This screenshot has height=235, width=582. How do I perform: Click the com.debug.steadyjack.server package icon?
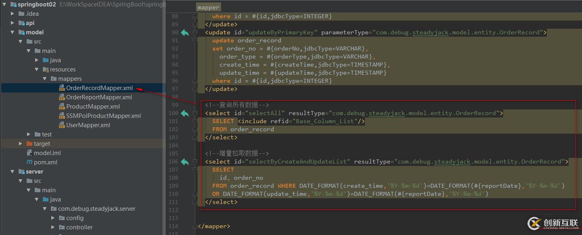click(54, 209)
